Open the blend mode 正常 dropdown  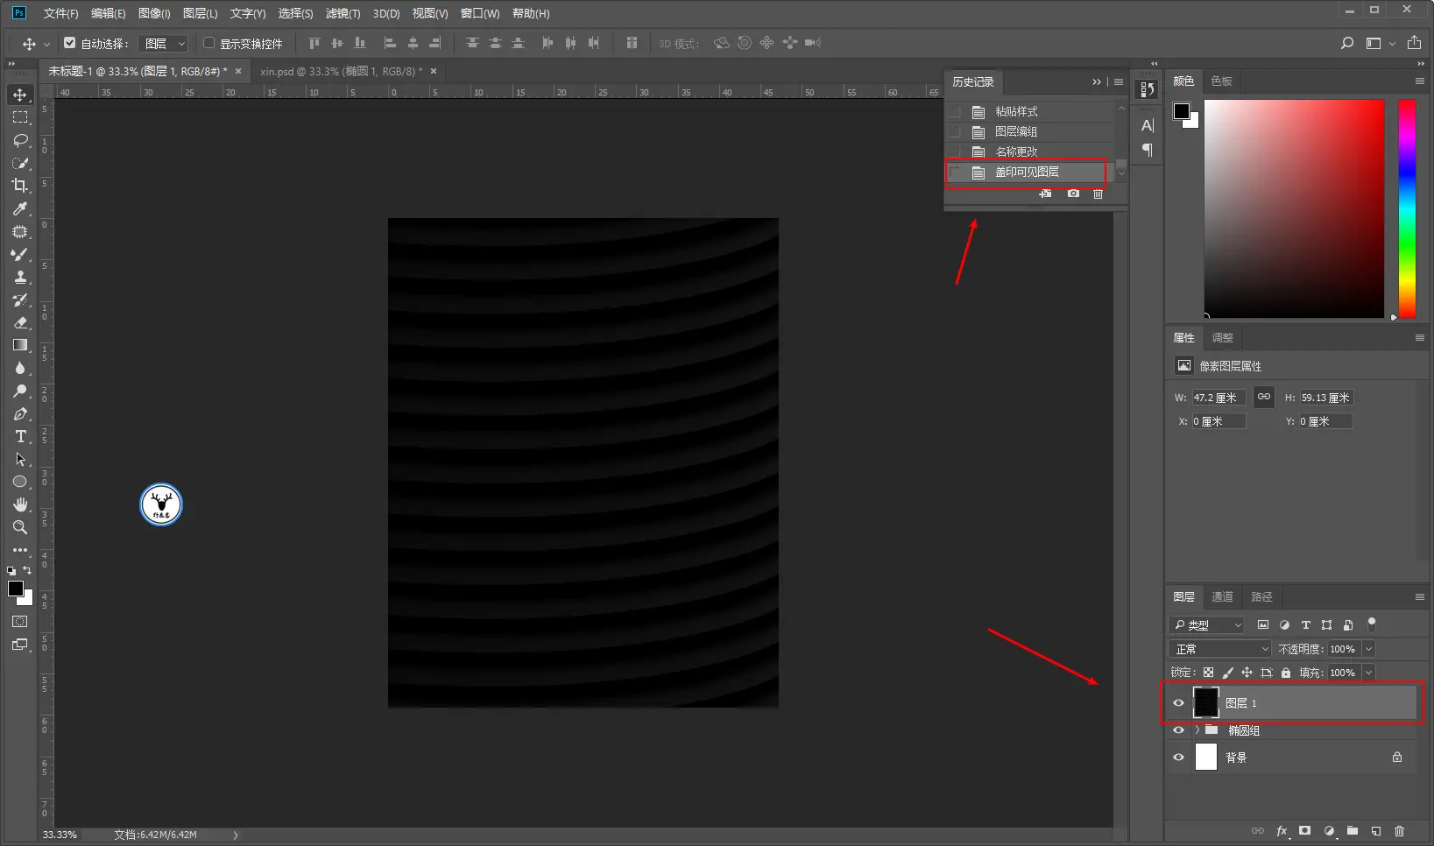click(1219, 649)
